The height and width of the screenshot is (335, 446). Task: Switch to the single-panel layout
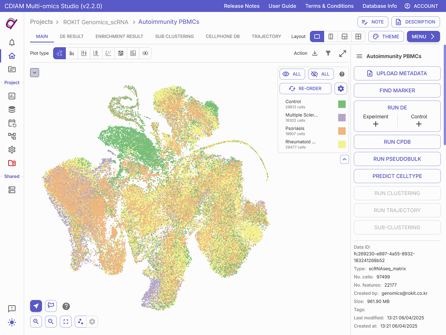[x=317, y=36]
